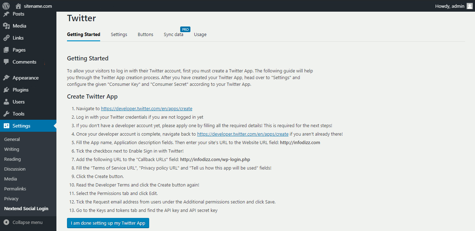The width and height of the screenshot is (475, 231).
Task: Open Privacy settings submenu
Action: point(11,199)
